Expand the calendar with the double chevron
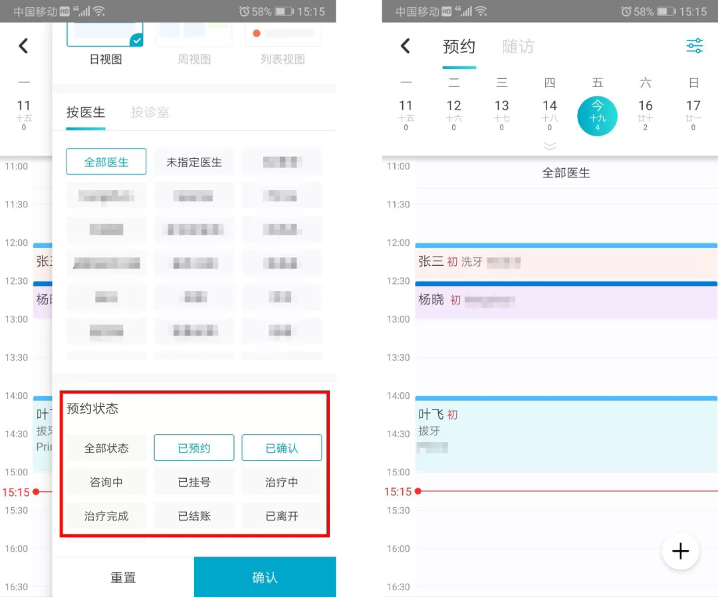The image size is (718, 597). [550, 146]
